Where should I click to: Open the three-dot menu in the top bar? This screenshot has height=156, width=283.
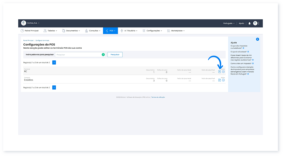(x=259, y=23)
